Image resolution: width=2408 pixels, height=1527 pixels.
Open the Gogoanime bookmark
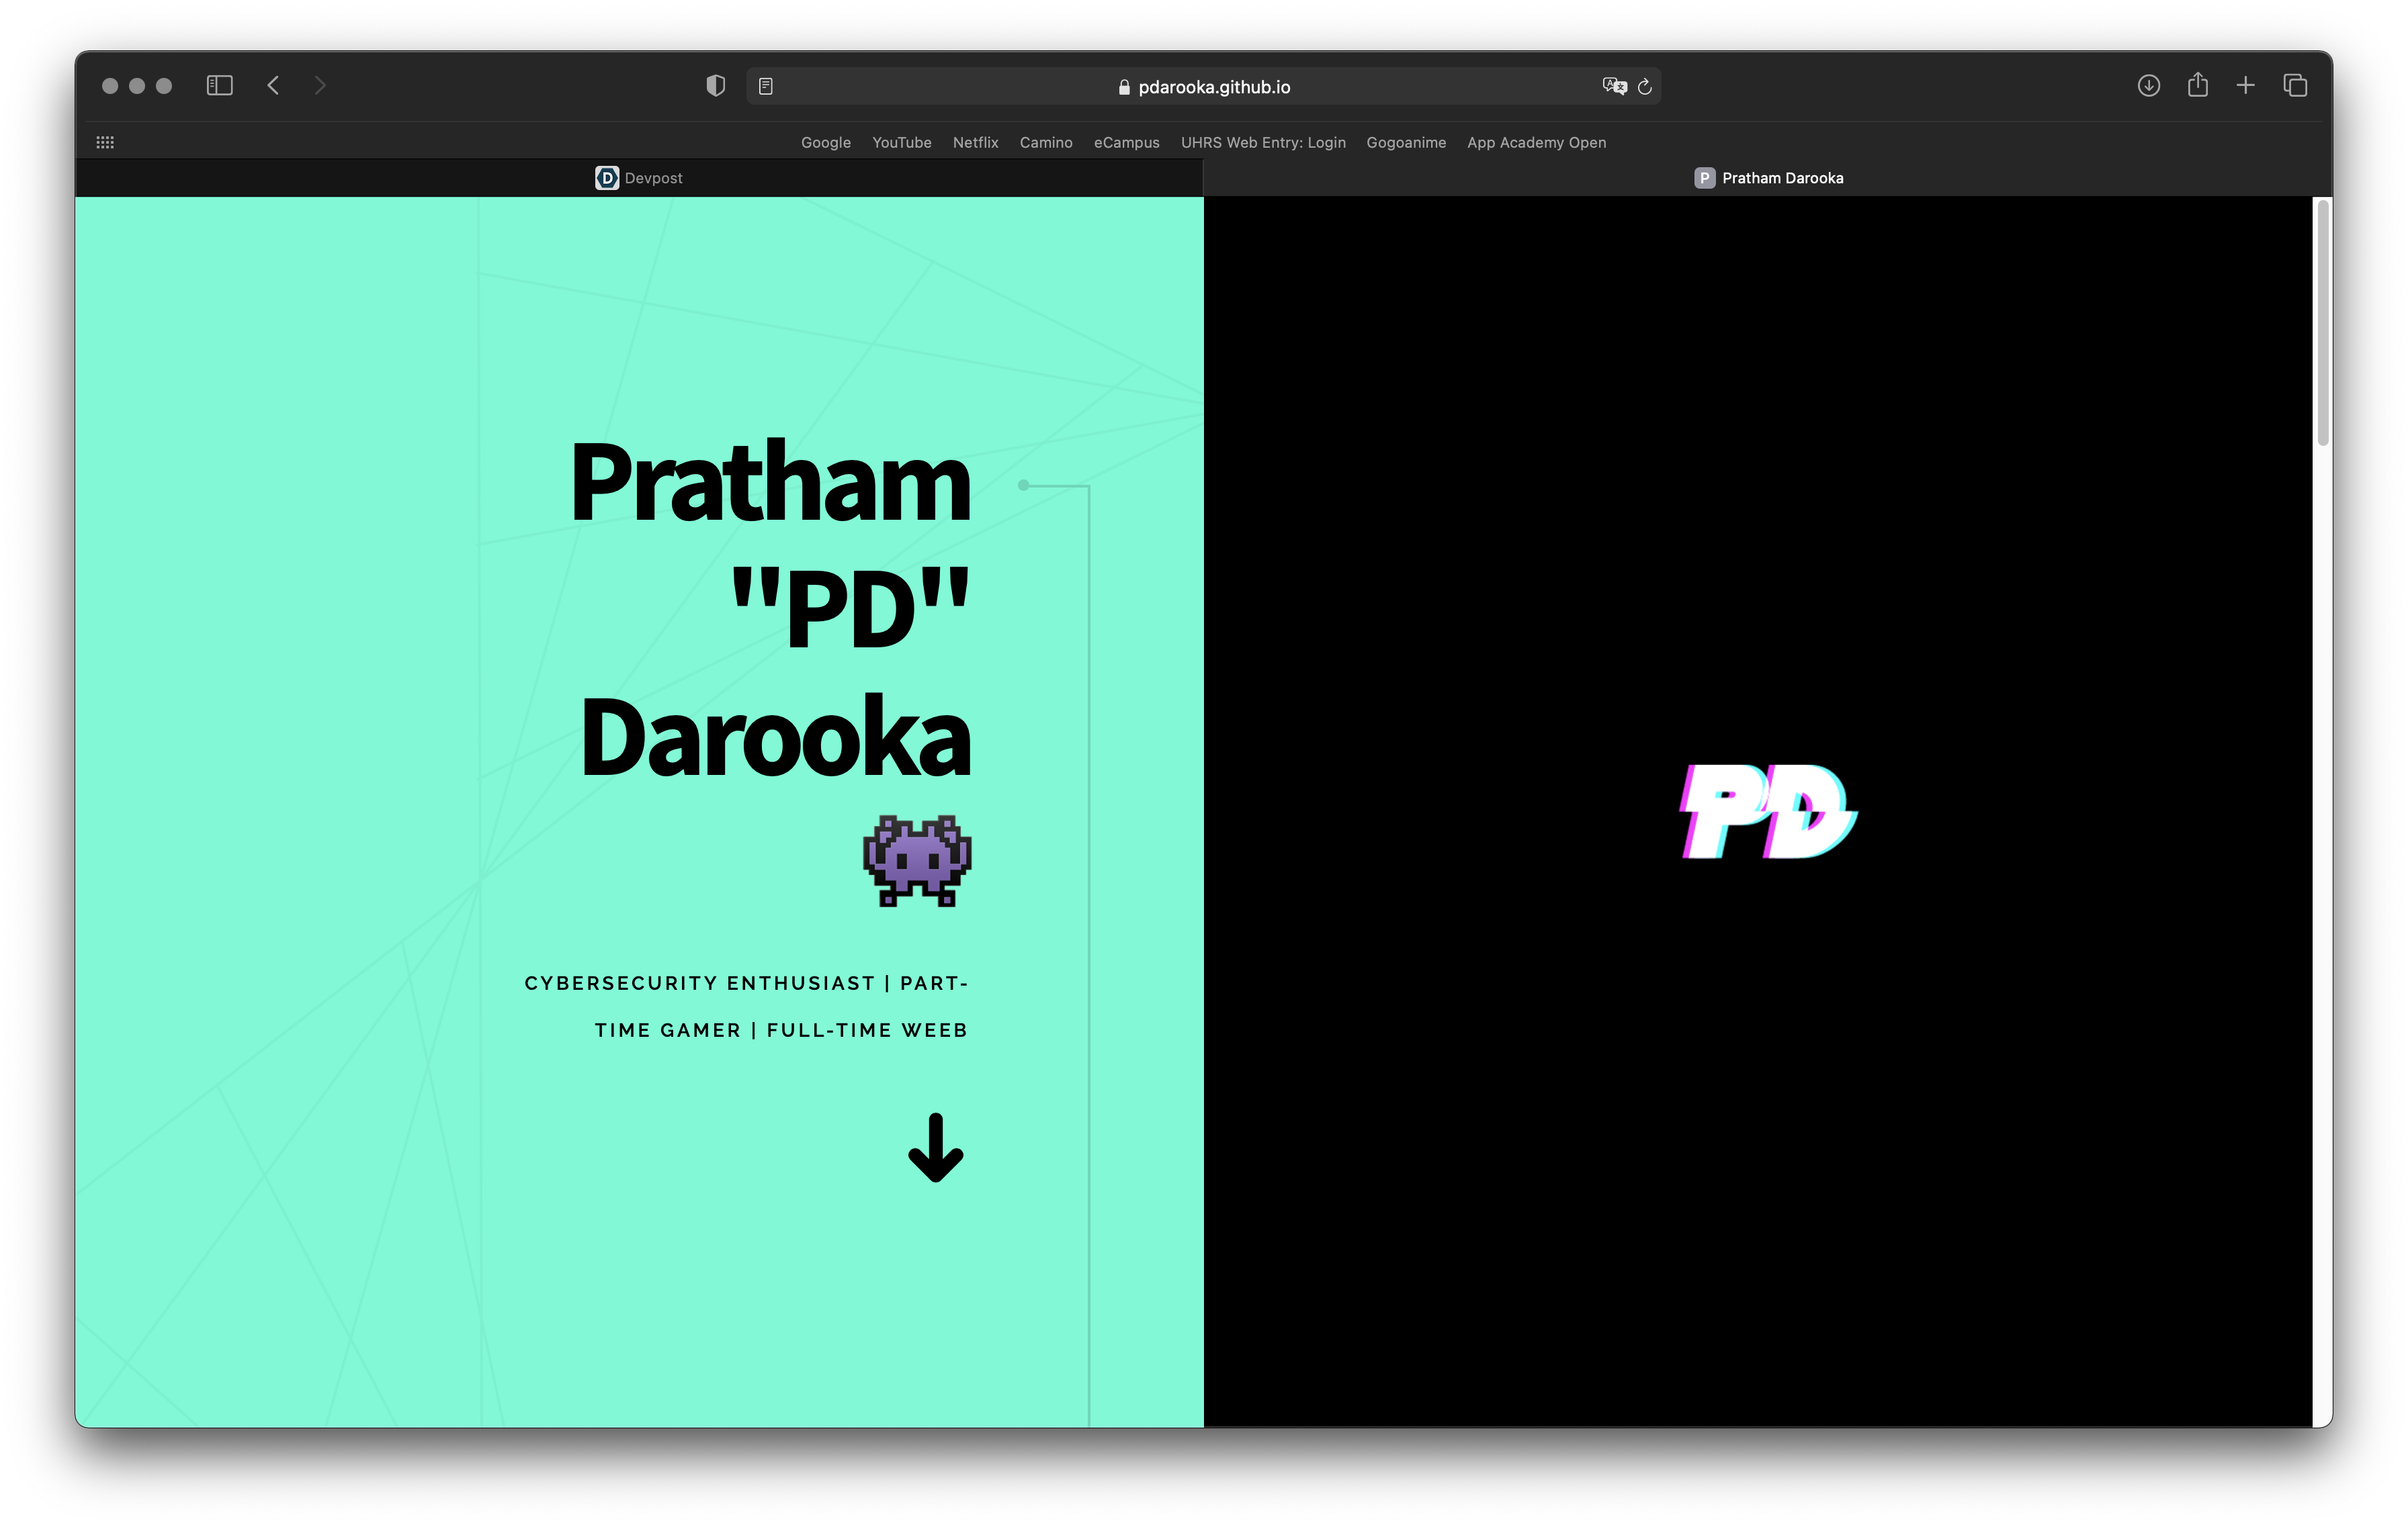tap(1406, 142)
